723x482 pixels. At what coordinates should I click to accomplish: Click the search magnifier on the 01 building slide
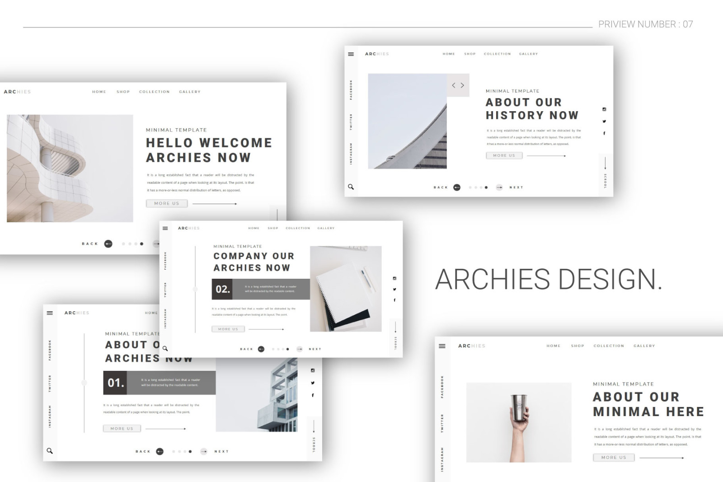tap(50, 451)
